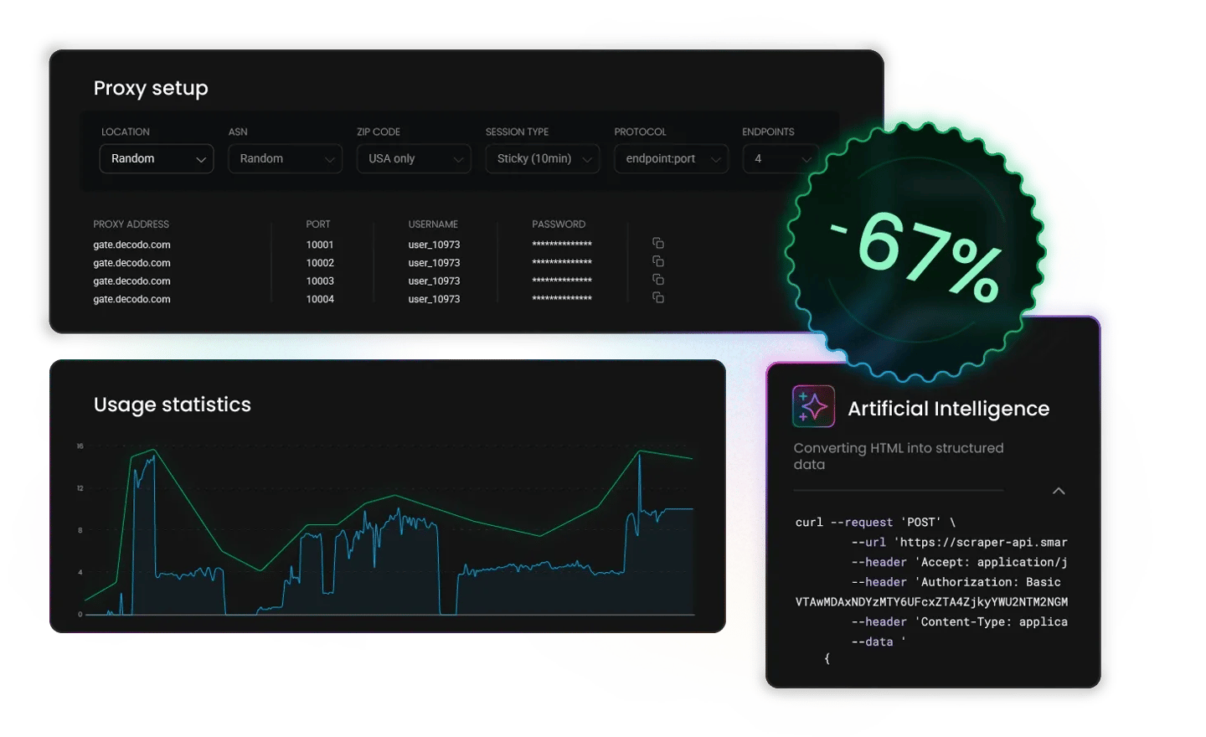The image size is (1206, 737).
Task: Copy credentials for port 10002 row
Action: (658, 262)
